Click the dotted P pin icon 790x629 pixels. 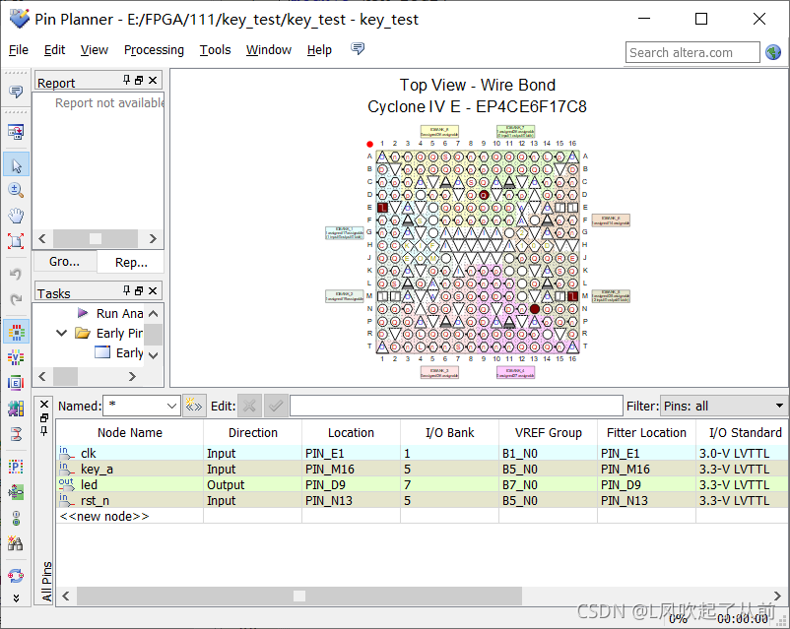tap(16, 467)
